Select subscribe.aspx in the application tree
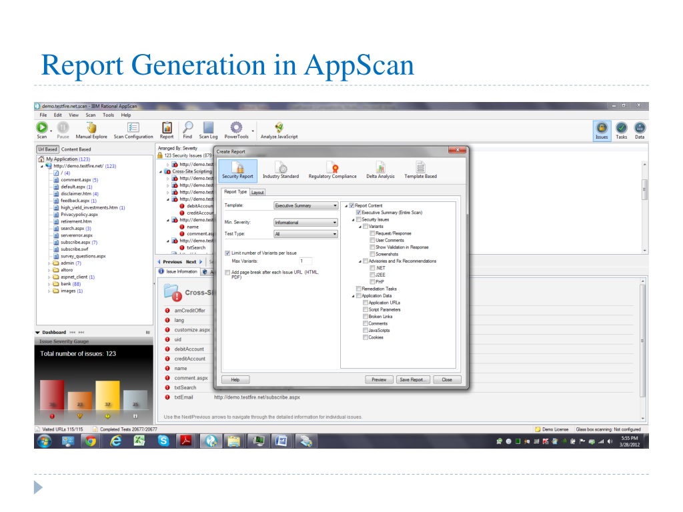683x512 pixels. [75, 243]
